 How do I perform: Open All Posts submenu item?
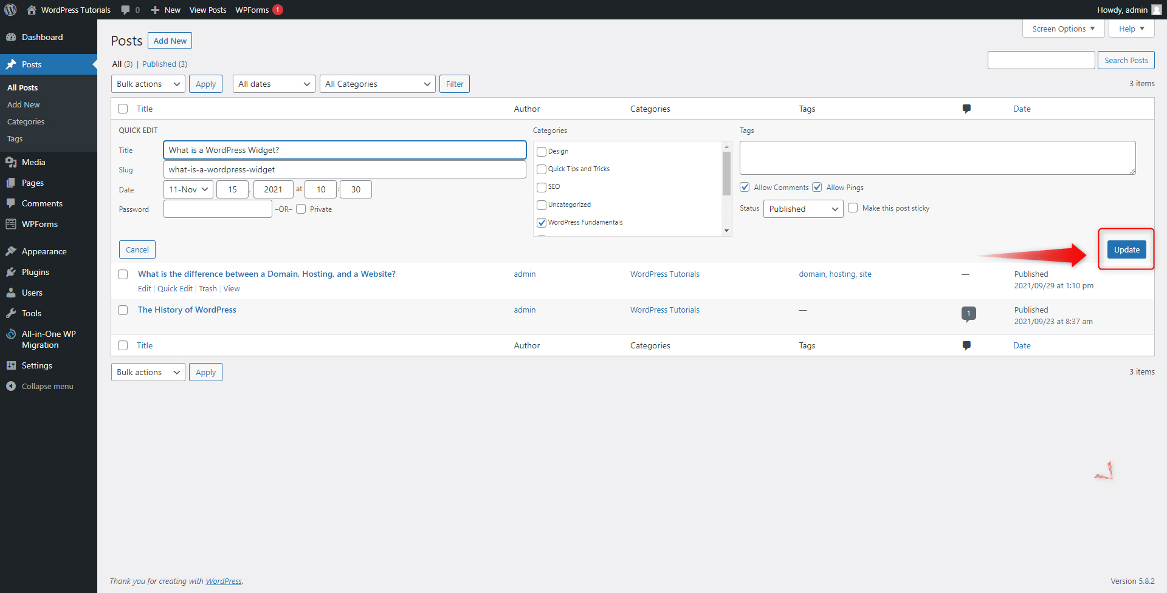(x=22, y=87)
